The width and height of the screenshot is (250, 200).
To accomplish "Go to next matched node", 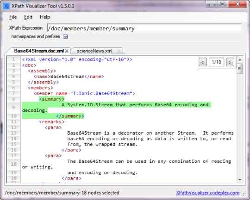I will point(230,62).
